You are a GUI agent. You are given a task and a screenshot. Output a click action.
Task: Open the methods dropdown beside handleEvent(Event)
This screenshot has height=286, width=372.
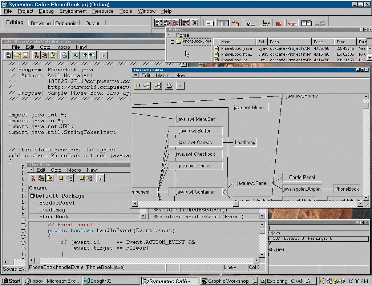[262, 217]
